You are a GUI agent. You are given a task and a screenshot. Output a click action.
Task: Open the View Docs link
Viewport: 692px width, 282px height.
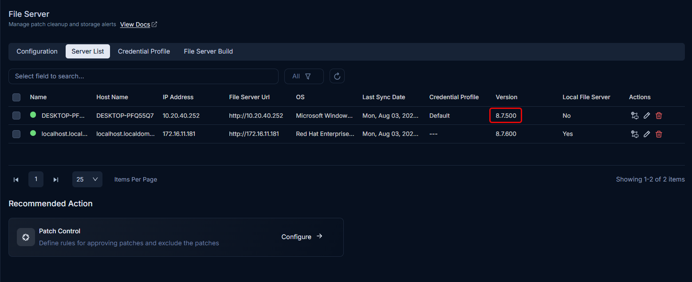(x=135, y=24)
